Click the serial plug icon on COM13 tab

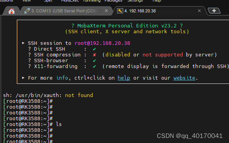click(x=27, y=11)
